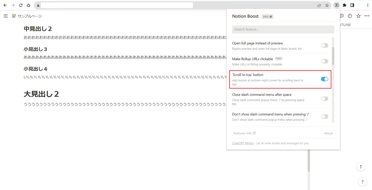Click the PRO badge next to Rollup URLs
The image size is (372, 190).
click(279, 58)
